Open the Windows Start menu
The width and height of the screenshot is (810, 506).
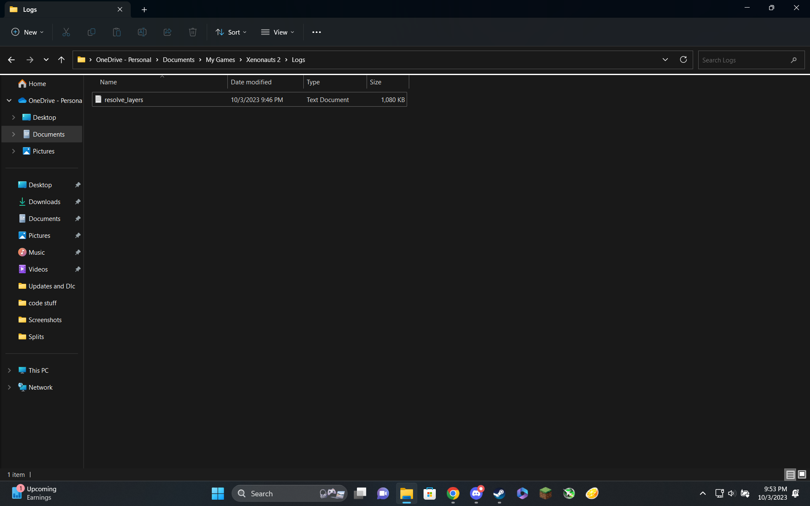click(218, 493)
